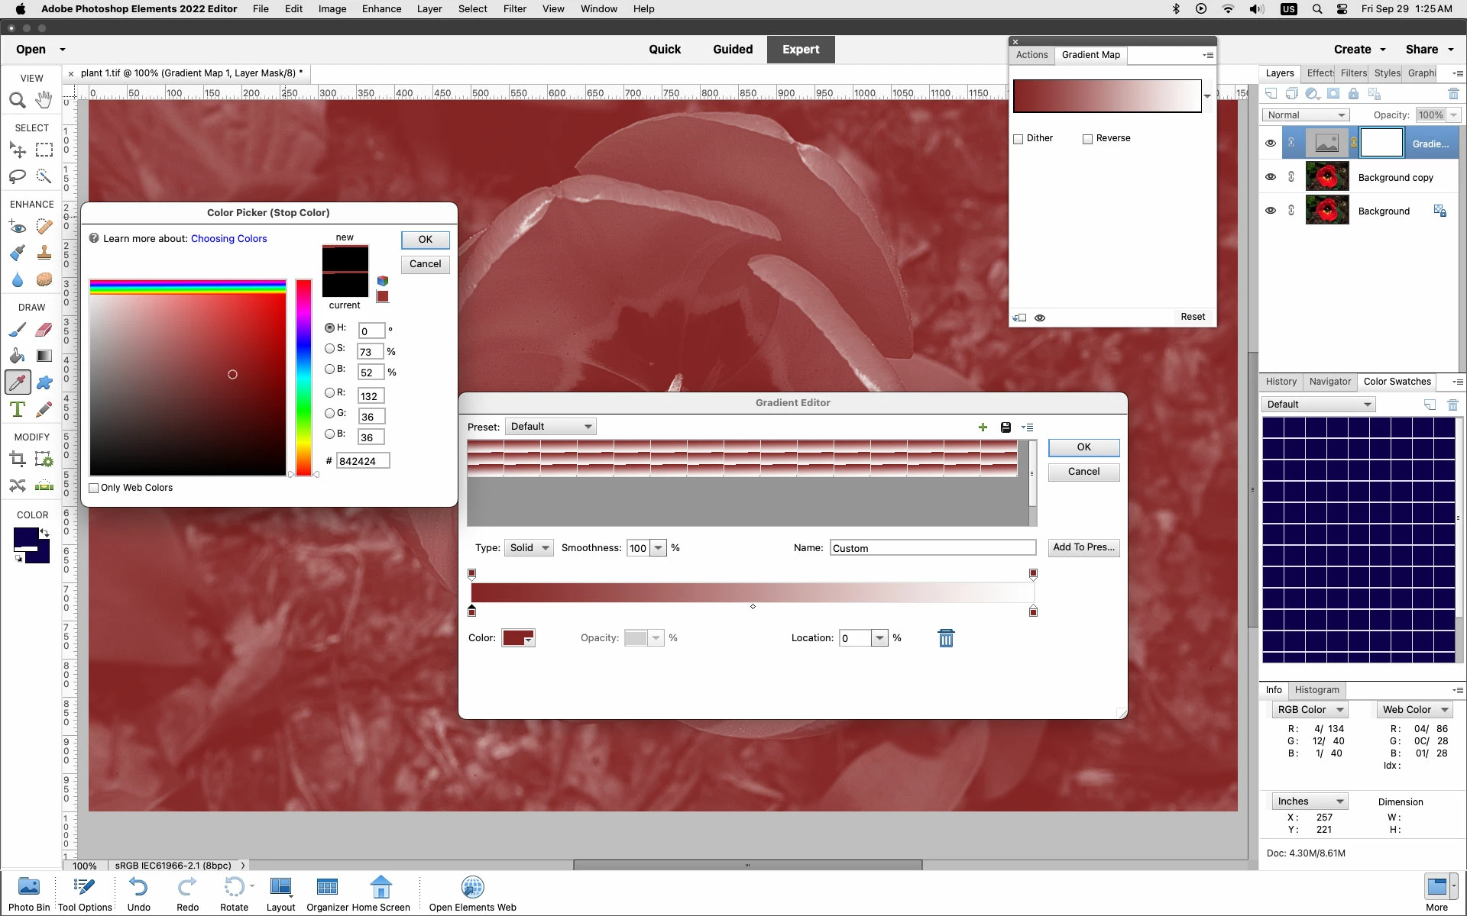Switch to the Histogram tab
1467x916 pixels.
tap(1316, 690)
